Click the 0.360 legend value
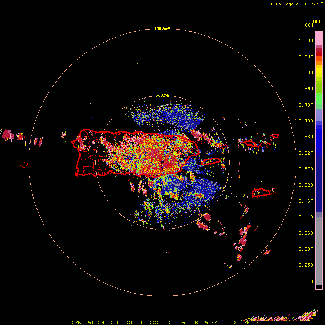This screenshot has height=325, width=325. (306, 233)
